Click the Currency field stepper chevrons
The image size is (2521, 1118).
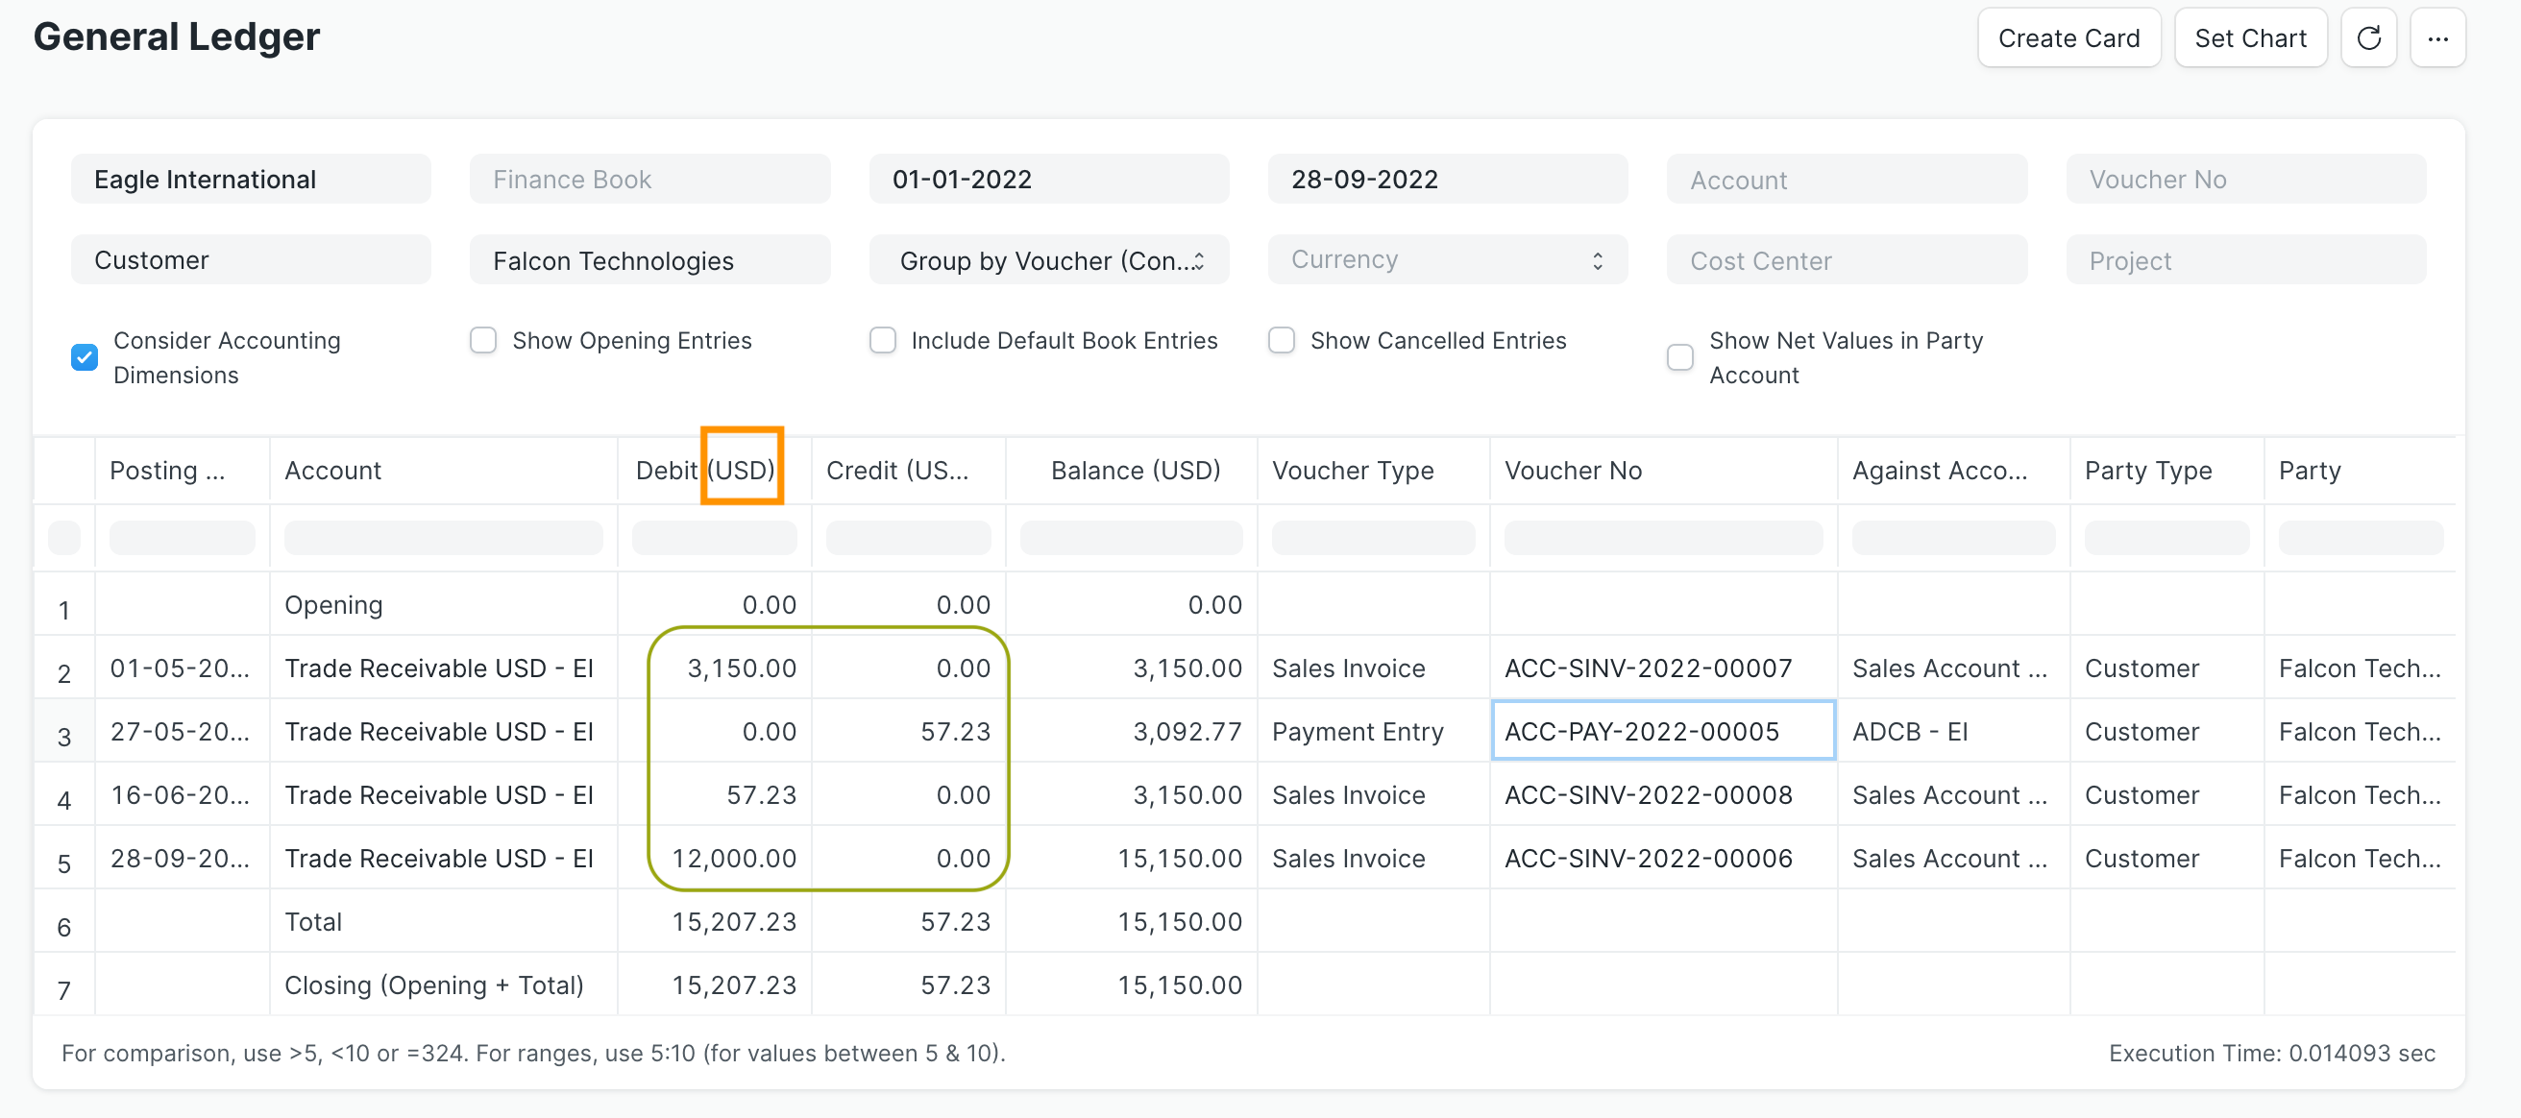coord(1597,259)
